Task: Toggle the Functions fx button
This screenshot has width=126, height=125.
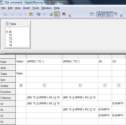Action: 99,14
